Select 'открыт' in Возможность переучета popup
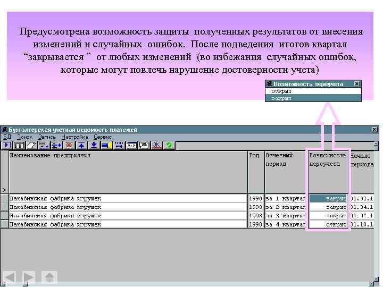 (313, 91)
